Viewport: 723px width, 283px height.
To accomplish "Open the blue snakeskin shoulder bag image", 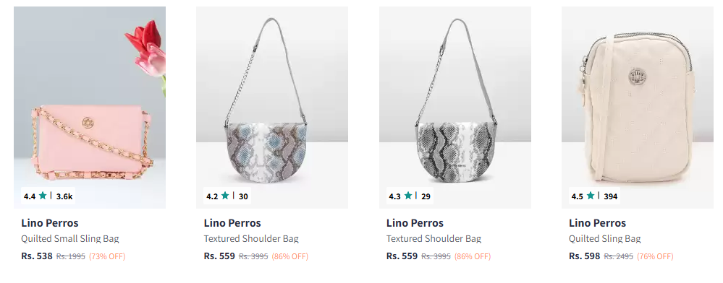I will pyautogui.click(x=272, y=108).
